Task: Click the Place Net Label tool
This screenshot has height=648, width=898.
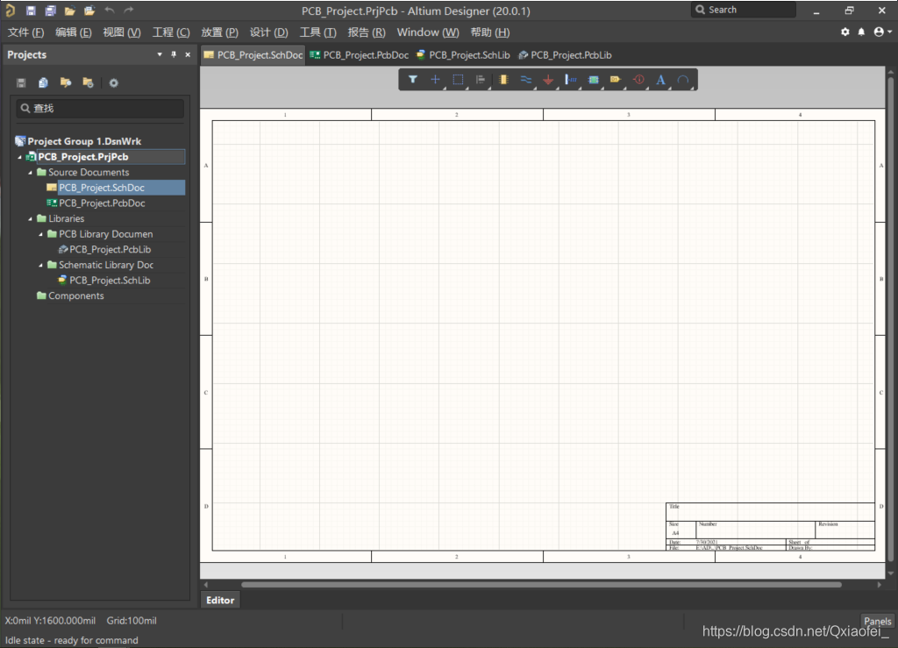Action: [x=571, y=80]
